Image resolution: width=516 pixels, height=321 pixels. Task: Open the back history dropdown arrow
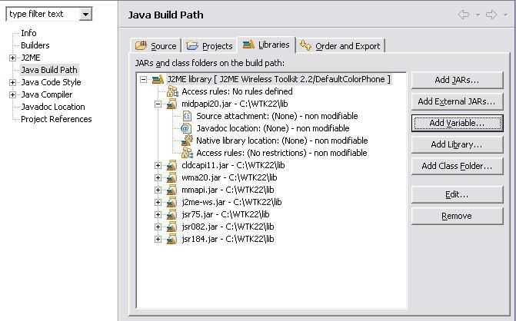[478, 15]
